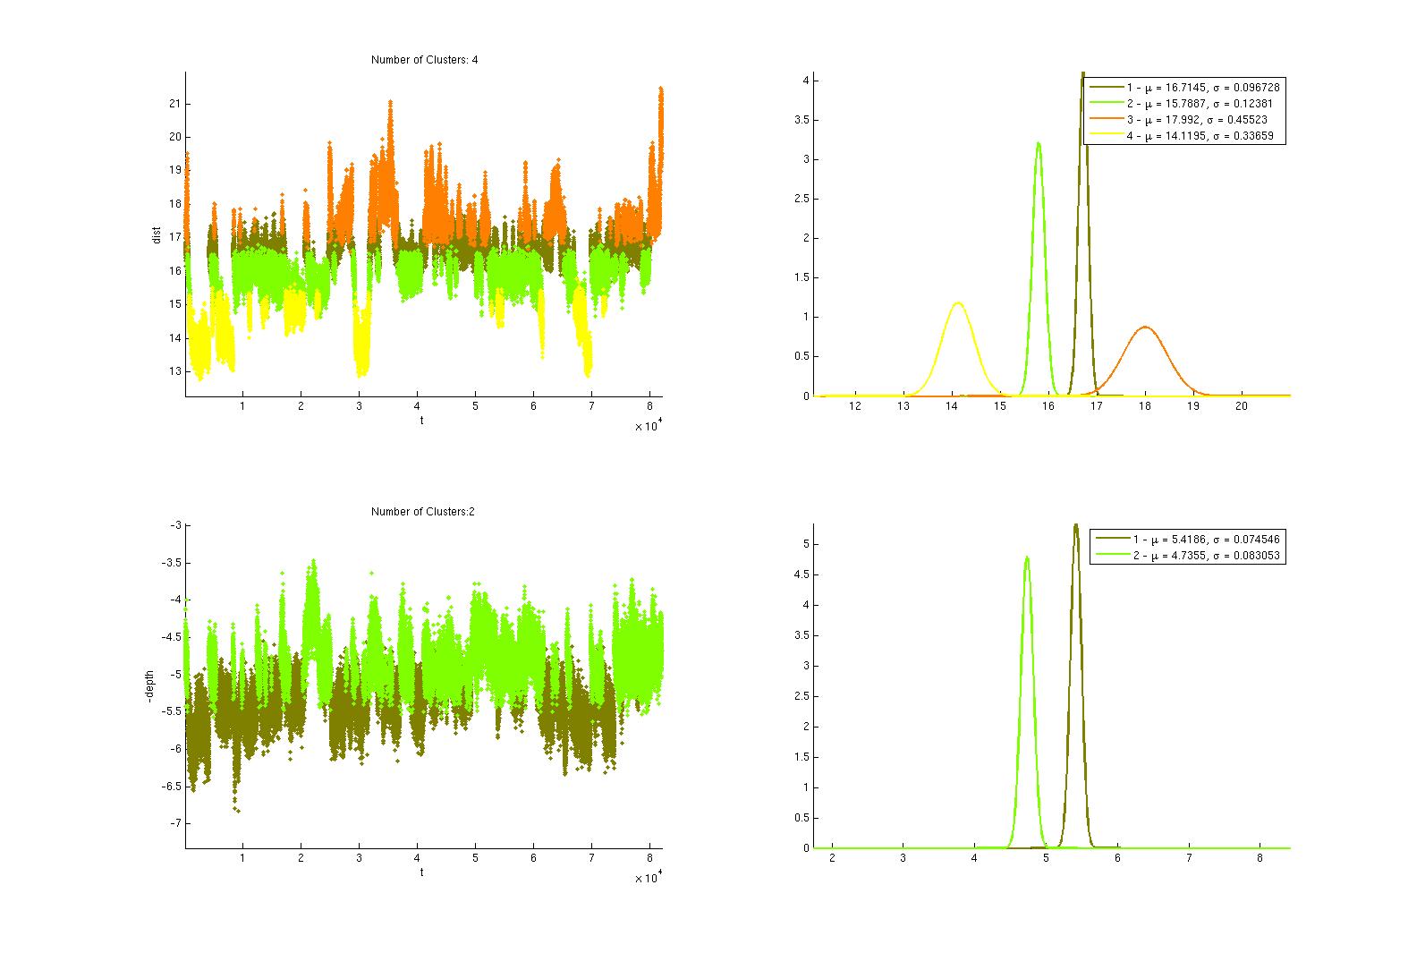The height and width of the screenshot is (953, 1425).
Task: Click the green Gaussian peak in top-right plot
Action: [1038, 143]
